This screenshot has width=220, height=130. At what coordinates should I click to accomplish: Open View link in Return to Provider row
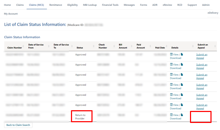(x=176, y=115)
